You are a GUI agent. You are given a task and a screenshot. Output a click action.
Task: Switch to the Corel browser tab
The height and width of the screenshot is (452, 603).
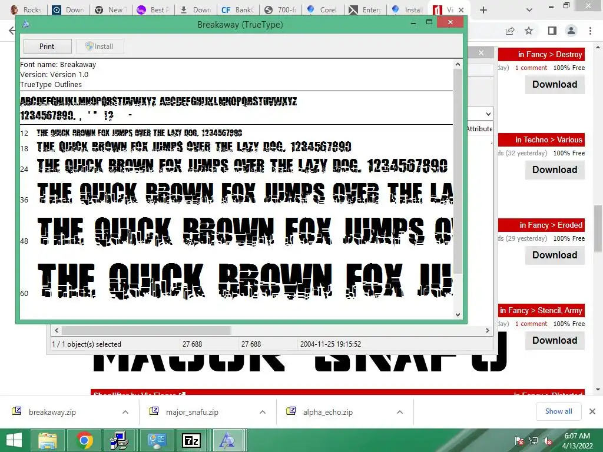click(x=322, y=9)
